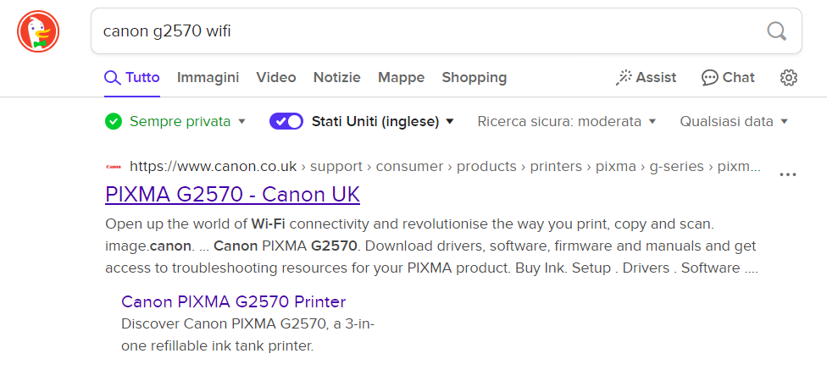Expand the Sempre privata dropdown

241,121
